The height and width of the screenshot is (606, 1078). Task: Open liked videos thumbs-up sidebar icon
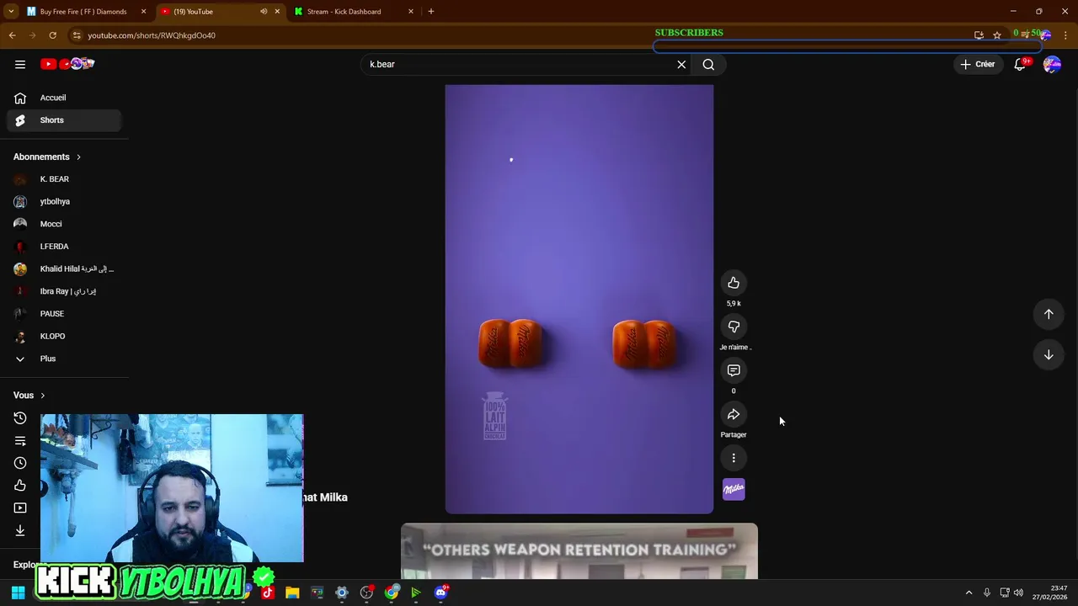click(x=20, y=486)
